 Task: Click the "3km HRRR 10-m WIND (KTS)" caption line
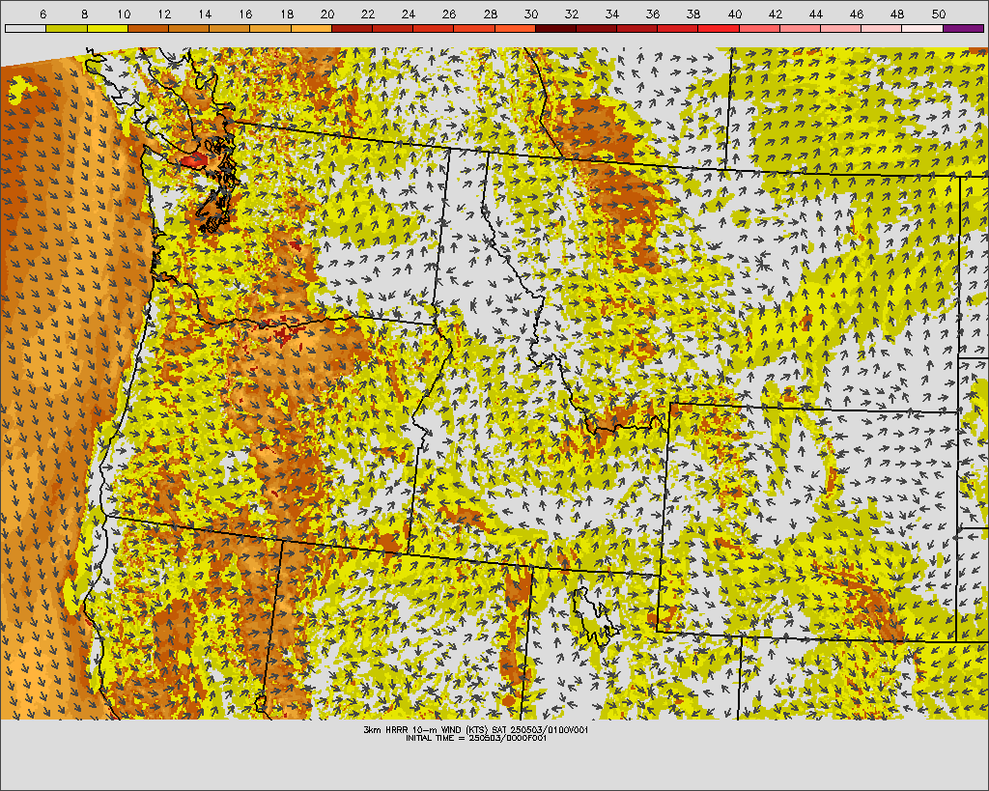tap(476, 730)
